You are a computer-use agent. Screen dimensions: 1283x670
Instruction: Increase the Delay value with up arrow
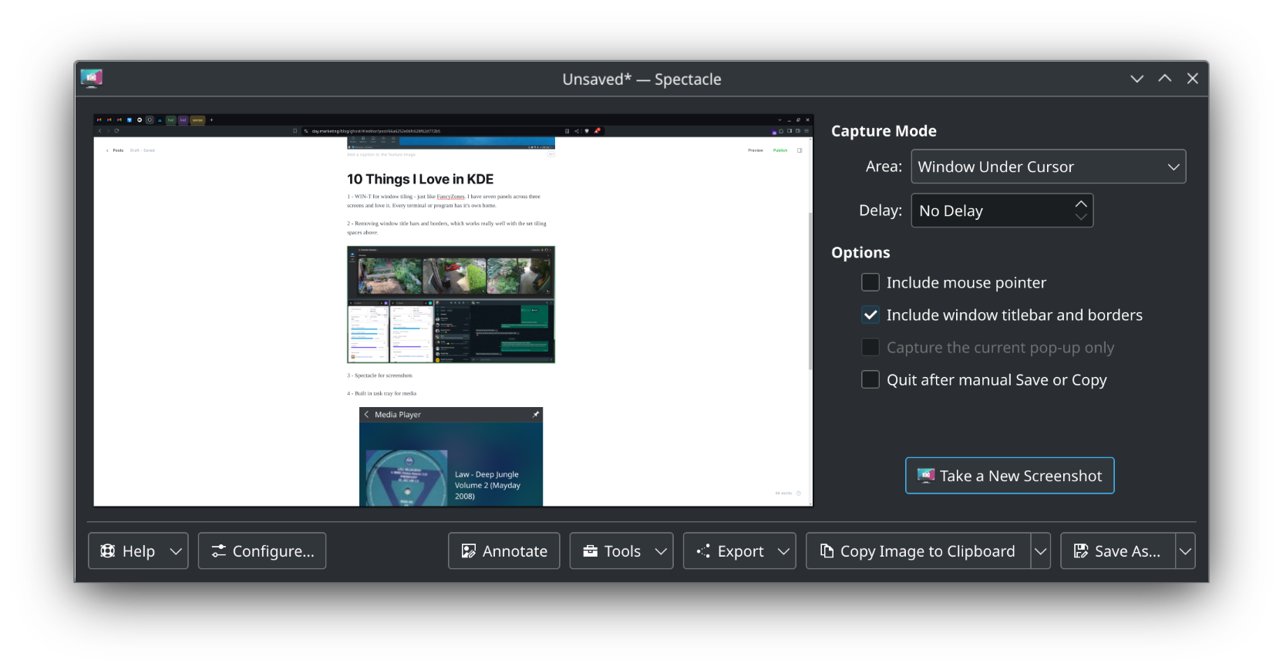click(1081, 204)
